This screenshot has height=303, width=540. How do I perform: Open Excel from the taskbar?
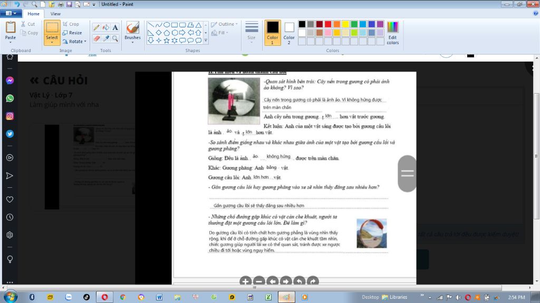(268, 297)
